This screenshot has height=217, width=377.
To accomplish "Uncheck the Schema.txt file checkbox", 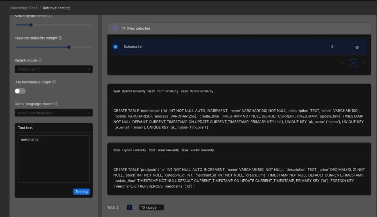I will (x=116, y=46).
